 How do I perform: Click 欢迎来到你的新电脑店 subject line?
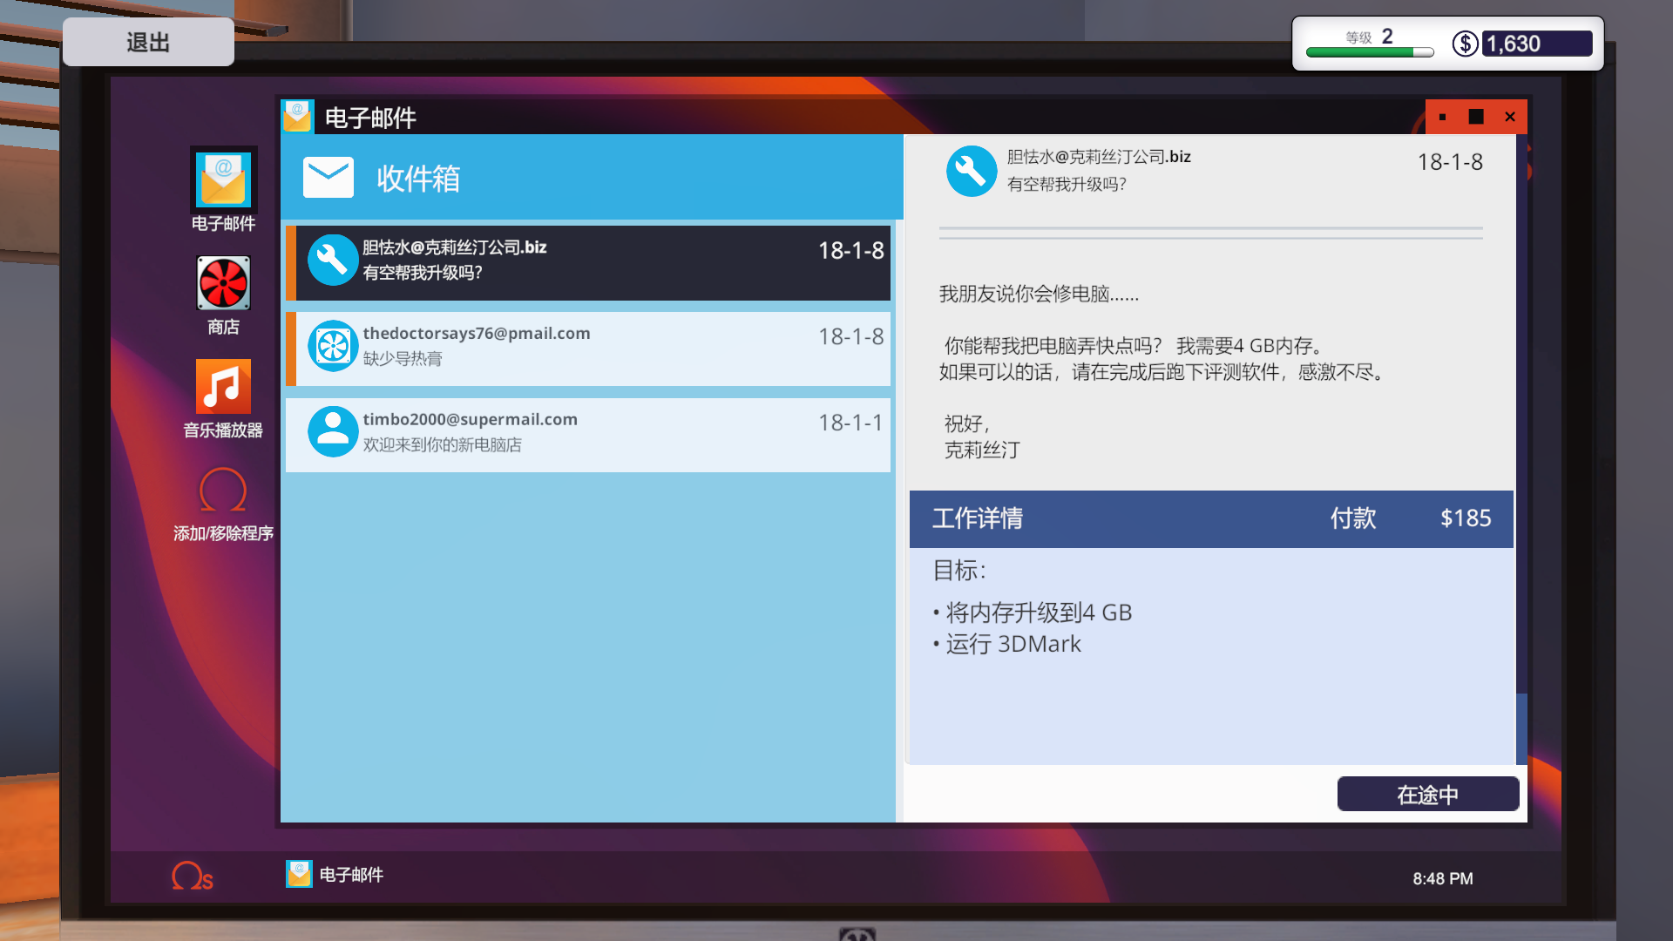click(x=443, y=445)
